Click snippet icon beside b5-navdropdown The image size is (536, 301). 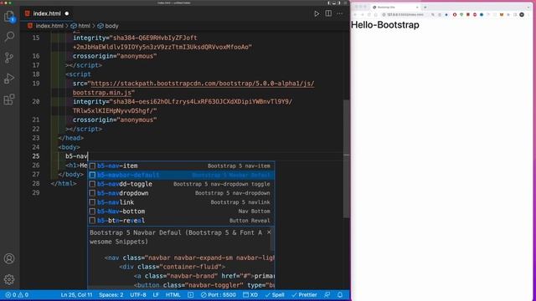pyautogui.click(x=92, y=193)
